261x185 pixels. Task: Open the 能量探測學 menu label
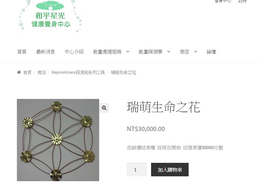tap(150, 52)
